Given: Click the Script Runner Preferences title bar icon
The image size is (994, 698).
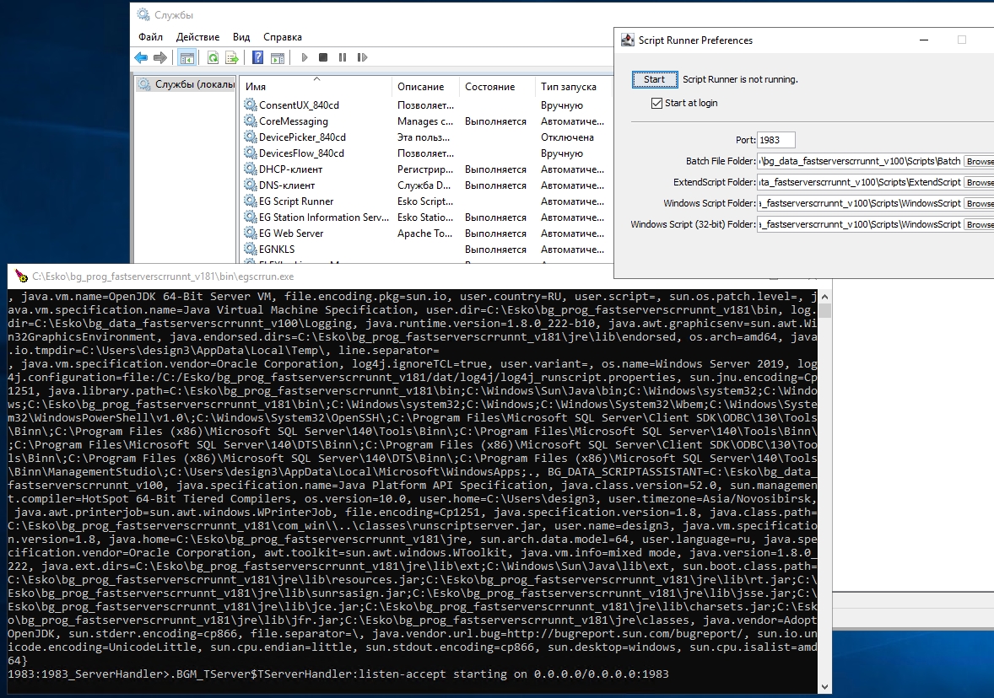Looking at the screenshot, I should (626, 40).
